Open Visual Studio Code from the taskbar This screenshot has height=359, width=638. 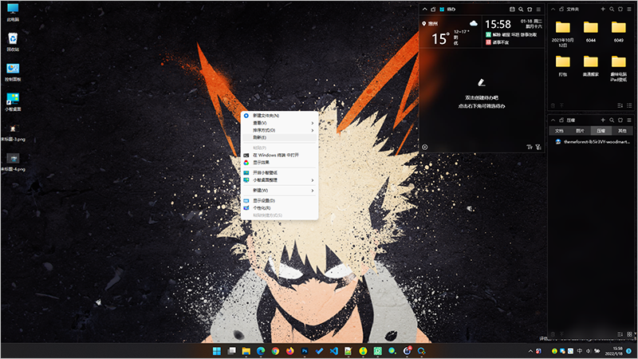334,350
